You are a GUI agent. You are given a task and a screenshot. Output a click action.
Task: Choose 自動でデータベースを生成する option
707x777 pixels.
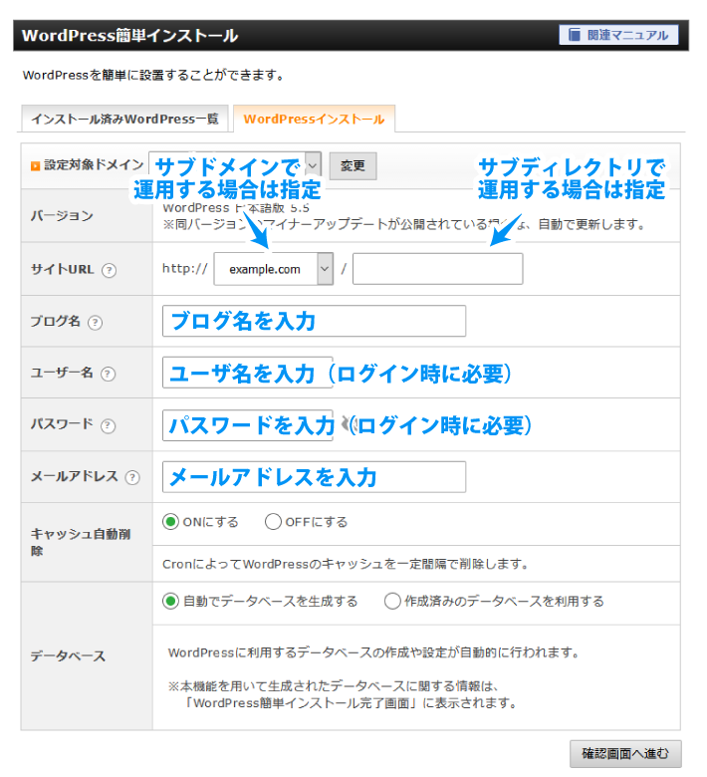170,601
